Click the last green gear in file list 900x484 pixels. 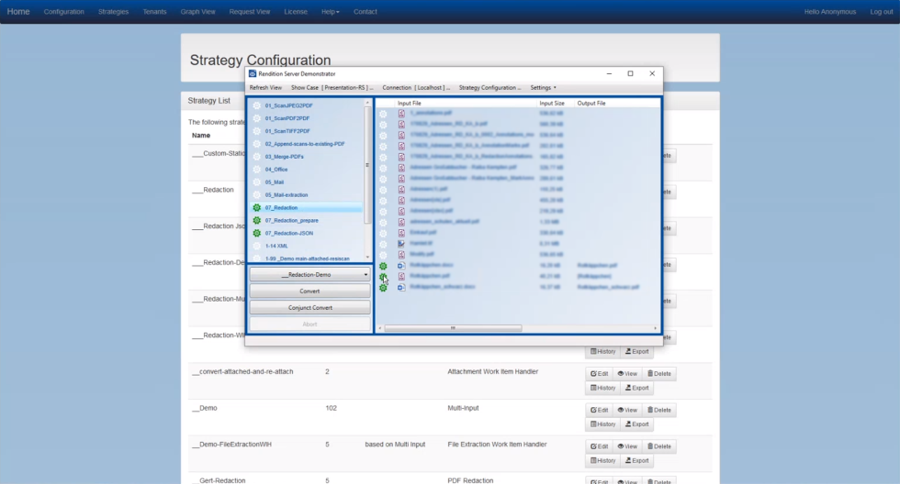383,287
